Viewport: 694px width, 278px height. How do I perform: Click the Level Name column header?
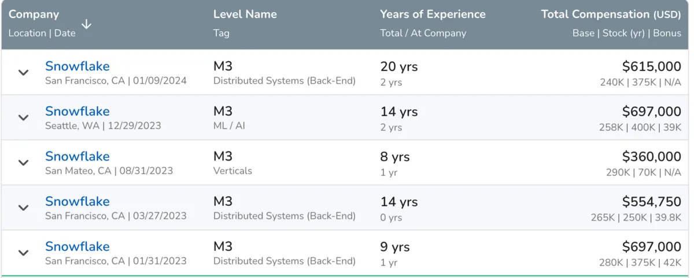[x=245, y=14]
